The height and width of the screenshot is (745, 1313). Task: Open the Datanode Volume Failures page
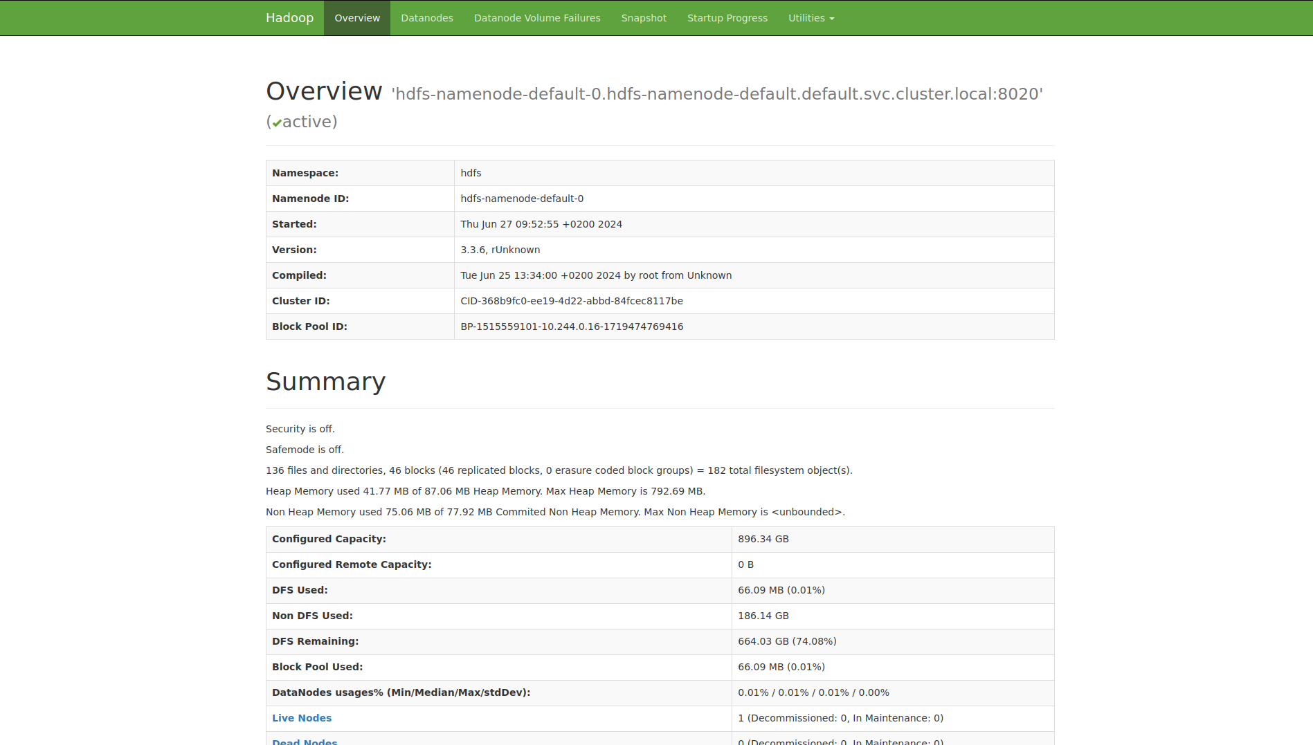click(x=537, y=17)
